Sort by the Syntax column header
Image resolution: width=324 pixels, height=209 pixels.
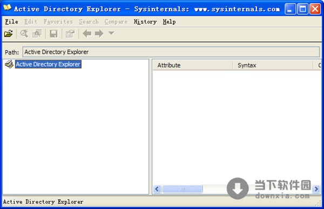(x=273, y=65)
